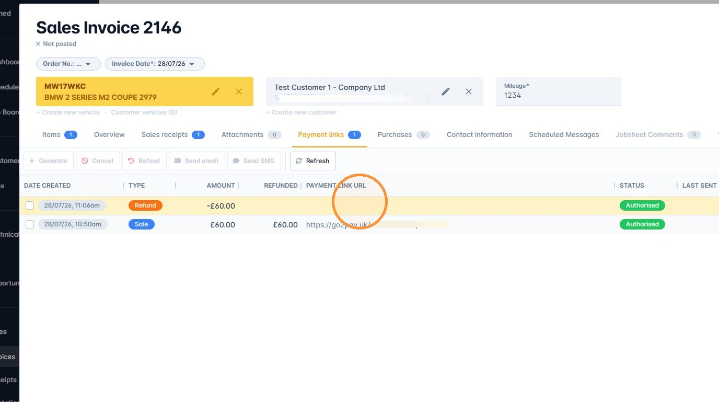The height and width of the screenshot is (402, 719).
Task: Select the Payment links tab
Action: click(x=330, y=134)
